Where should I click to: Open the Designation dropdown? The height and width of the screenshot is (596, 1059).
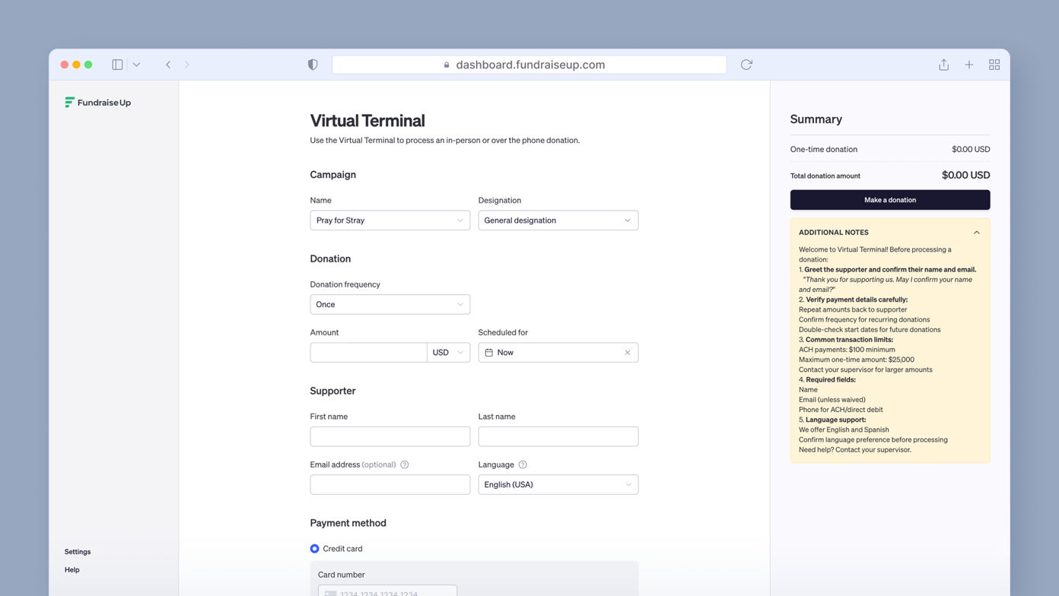[x=558, y=220]
